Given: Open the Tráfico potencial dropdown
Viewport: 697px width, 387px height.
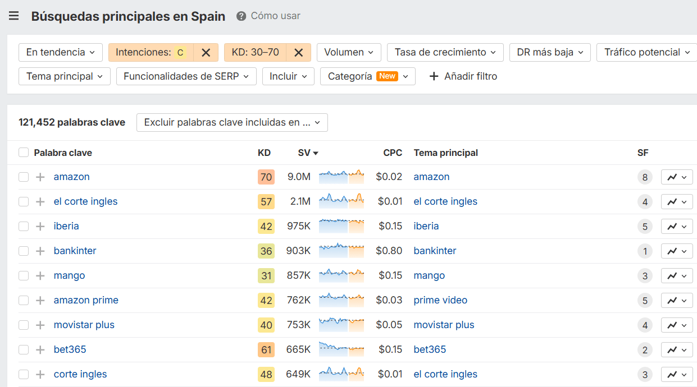Looking at the screenshot, I should coord(646,52).
